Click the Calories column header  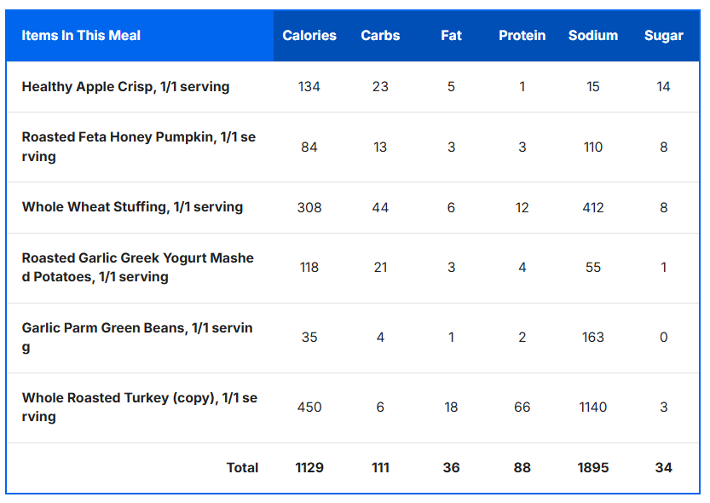coord(309,36)
